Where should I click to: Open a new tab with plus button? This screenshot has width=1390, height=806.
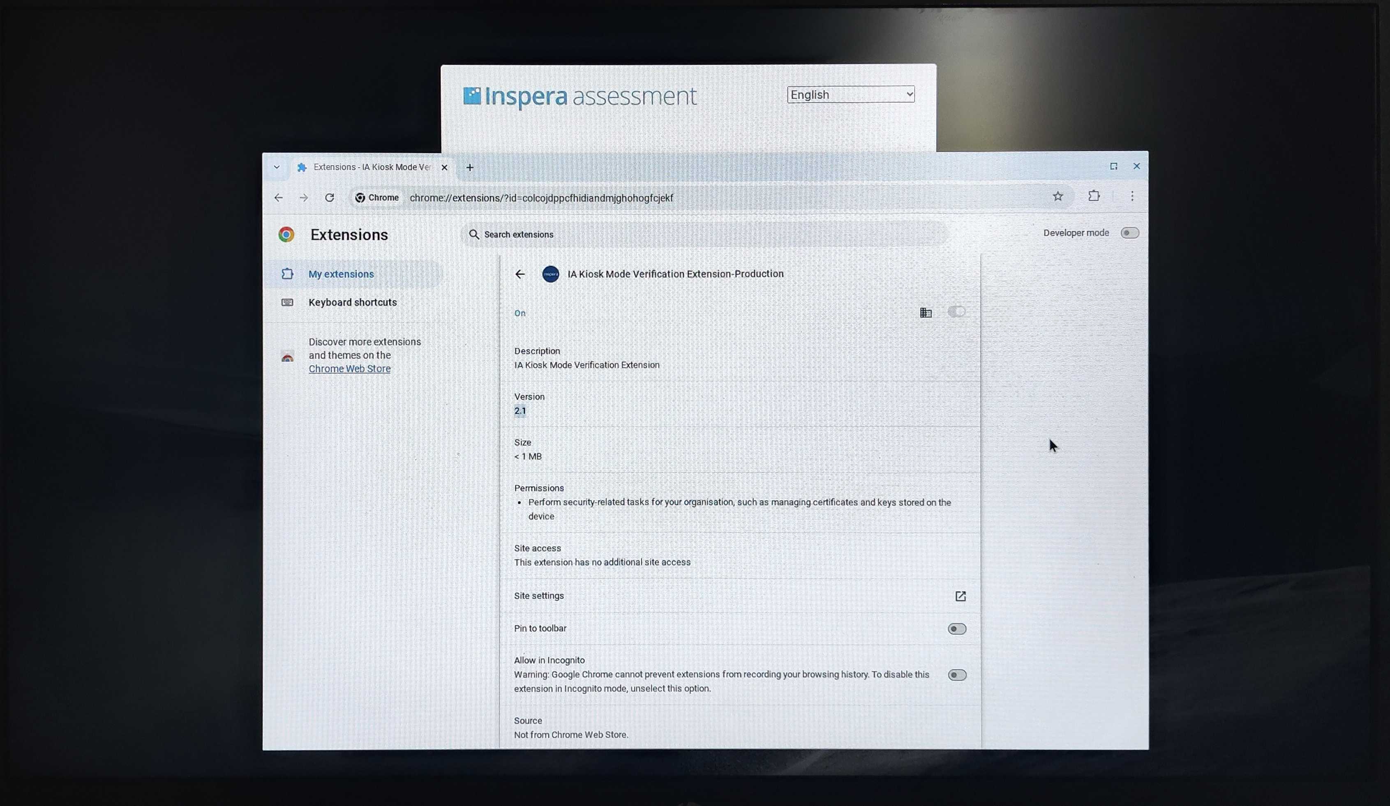[x=470, y=167]
